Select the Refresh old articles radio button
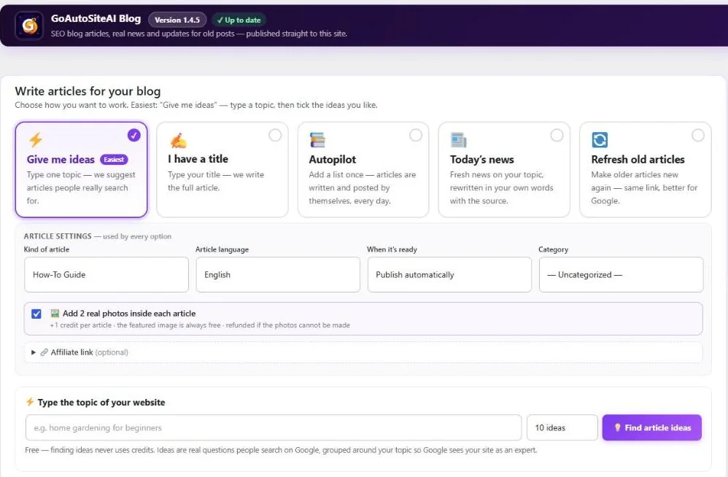Screen dimensions: 728x477 click(698, 135)
